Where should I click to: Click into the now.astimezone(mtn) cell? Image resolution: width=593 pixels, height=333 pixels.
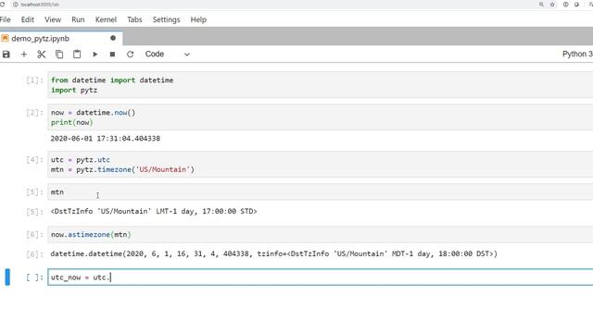[320, 234]
